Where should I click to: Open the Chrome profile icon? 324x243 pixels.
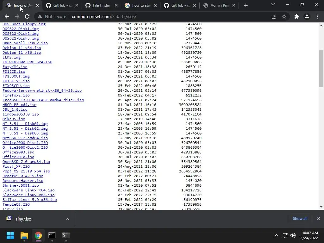[307, 16]
